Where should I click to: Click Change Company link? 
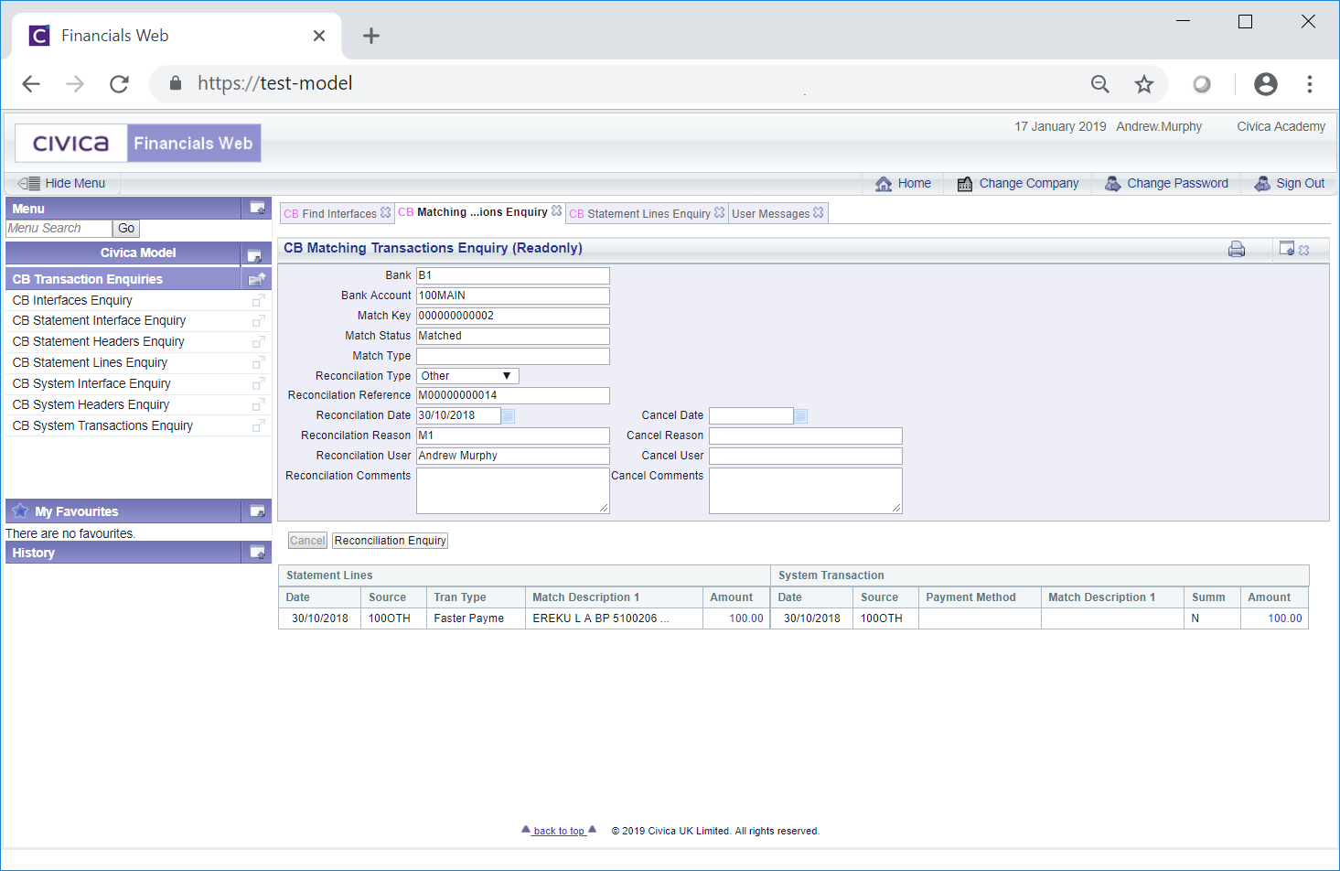1018,183
